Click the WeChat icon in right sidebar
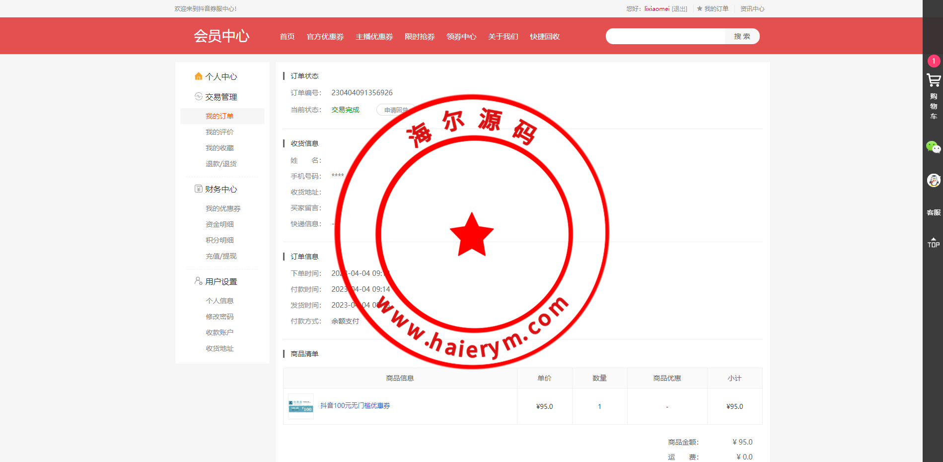Image resolution: width=943 pixels, height=462 pixels. tap(933, 147)
